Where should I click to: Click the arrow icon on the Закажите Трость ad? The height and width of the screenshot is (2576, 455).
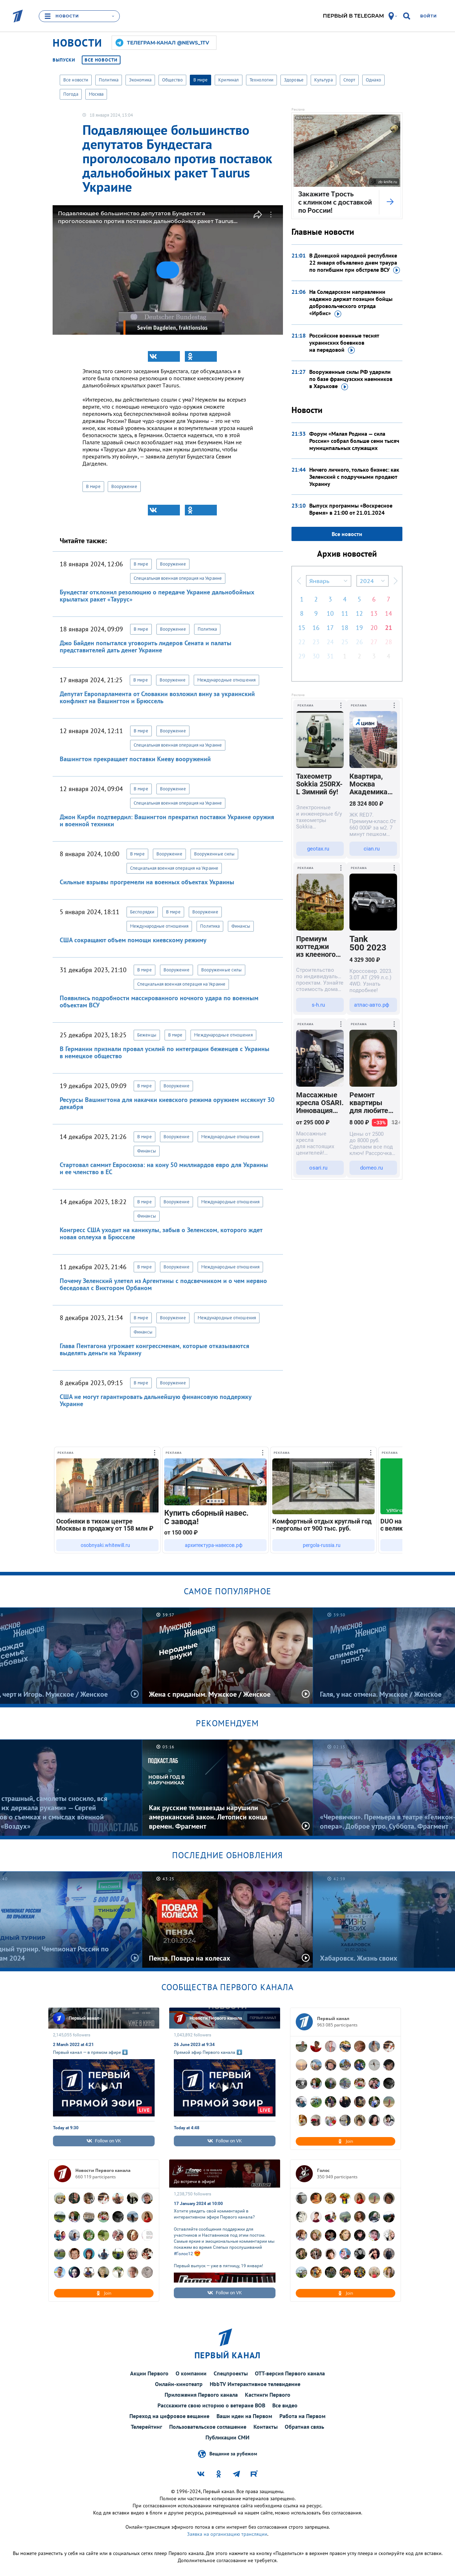pos(390,202)
